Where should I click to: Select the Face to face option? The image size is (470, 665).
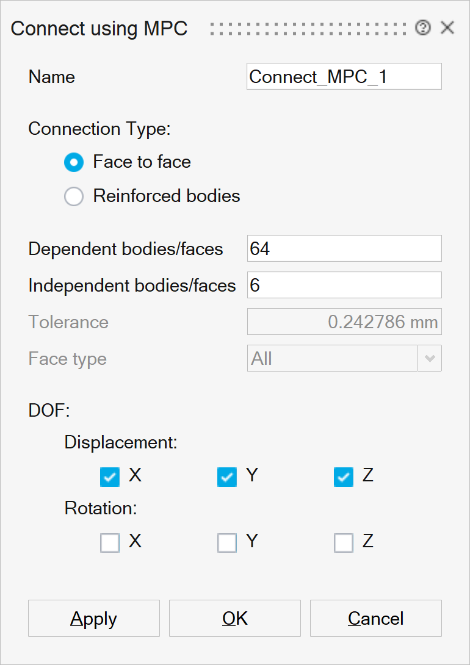(x=74, y=162)
